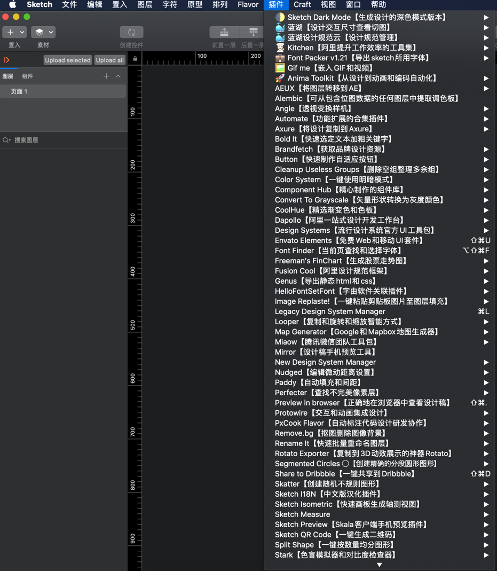Click the create symbol icon

tap(131, 32)
